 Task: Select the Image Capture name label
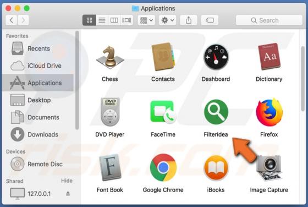(269, 190)
